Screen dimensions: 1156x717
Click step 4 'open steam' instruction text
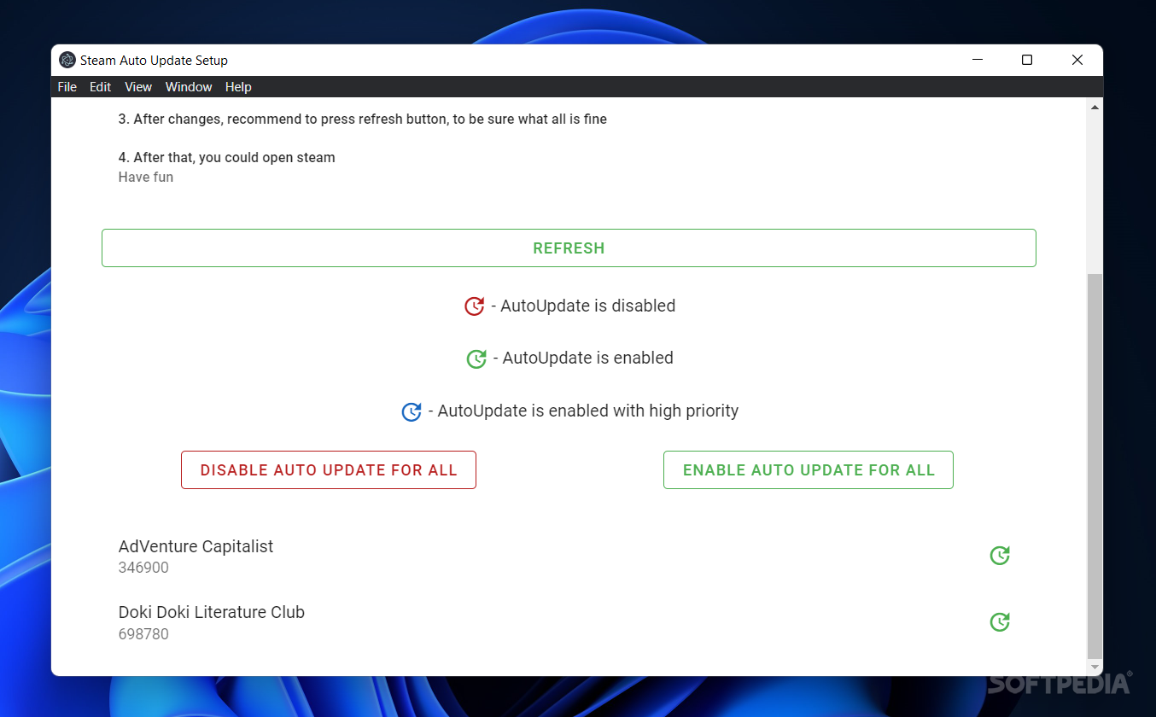click(x=227, y=157)
